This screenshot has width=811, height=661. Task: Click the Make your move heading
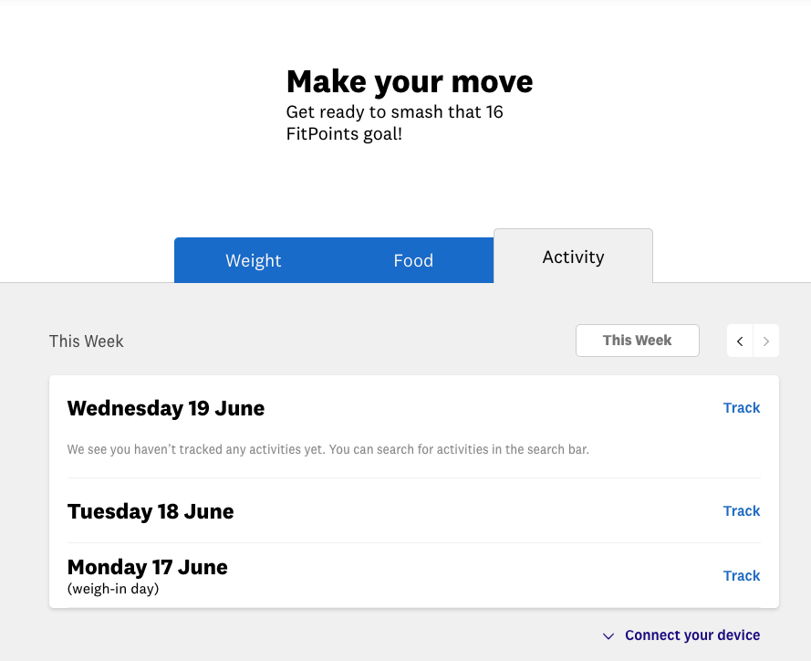pos(410,81)
